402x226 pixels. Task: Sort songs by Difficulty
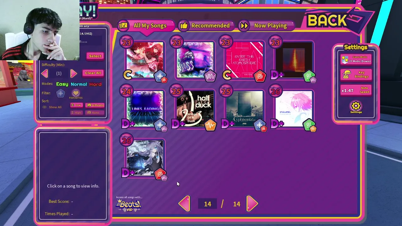[x=95, y=105]
